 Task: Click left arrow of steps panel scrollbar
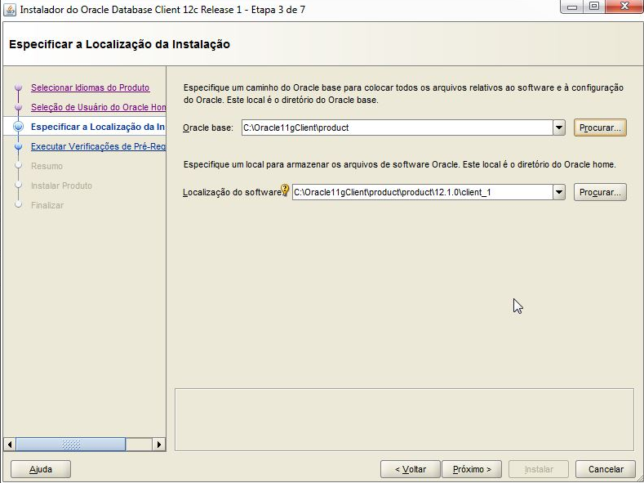coord(10,445)
